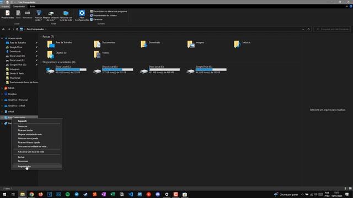Go up one level with up arrow
Image resolution: width=353 pixels, height=198 pixels.
click(17, 29)
